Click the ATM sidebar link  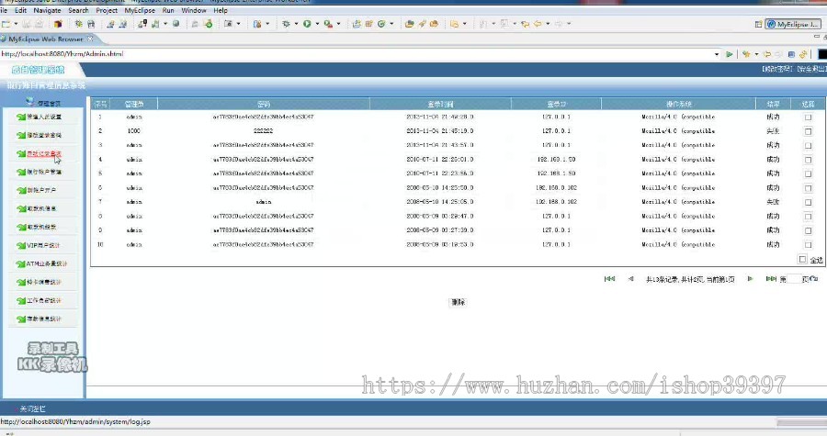point(47,263)
